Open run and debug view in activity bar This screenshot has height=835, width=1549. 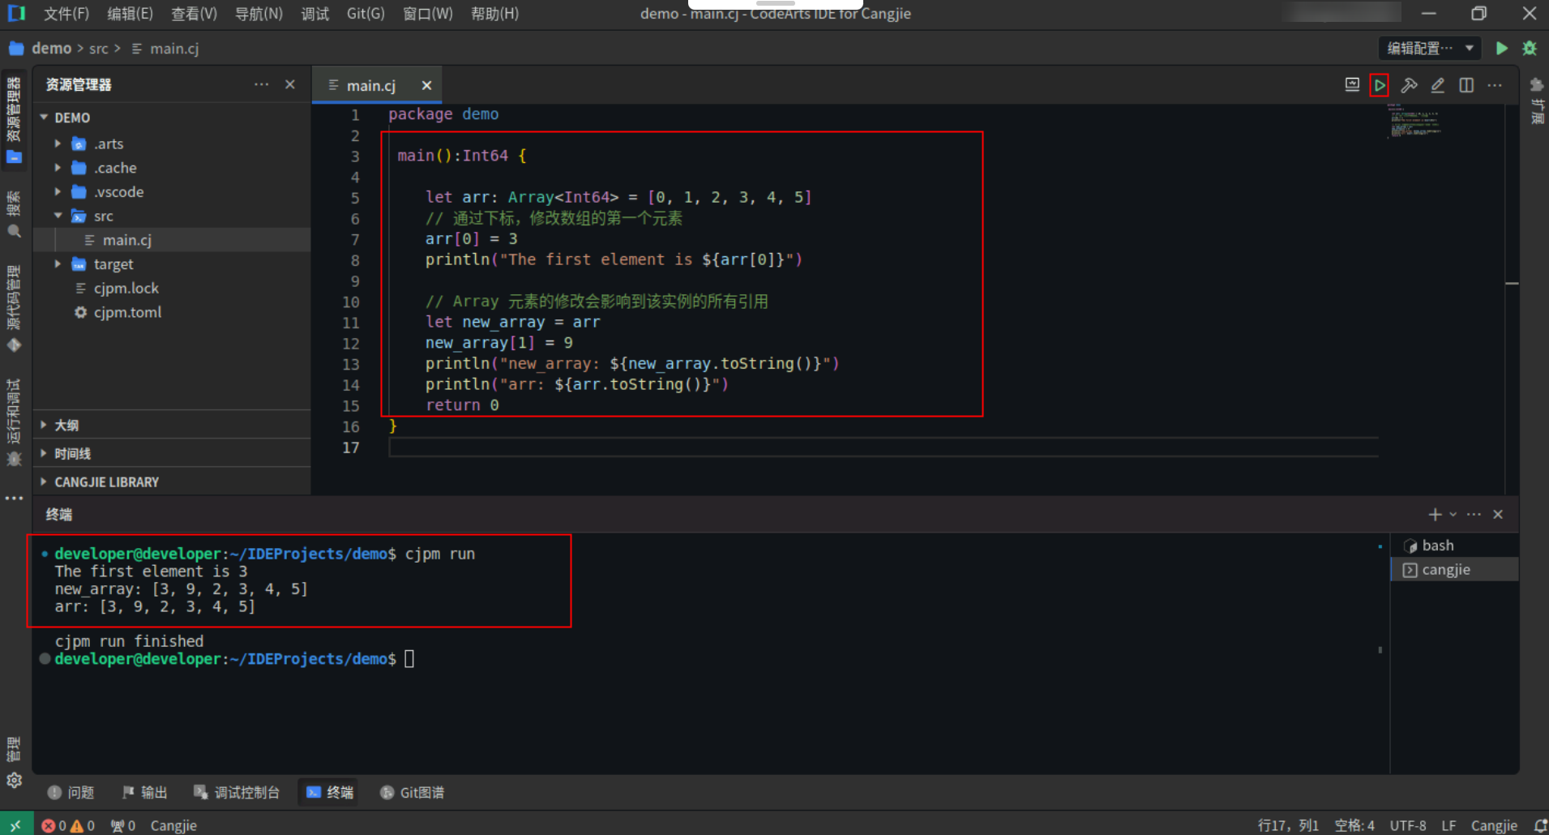[14, 422]
